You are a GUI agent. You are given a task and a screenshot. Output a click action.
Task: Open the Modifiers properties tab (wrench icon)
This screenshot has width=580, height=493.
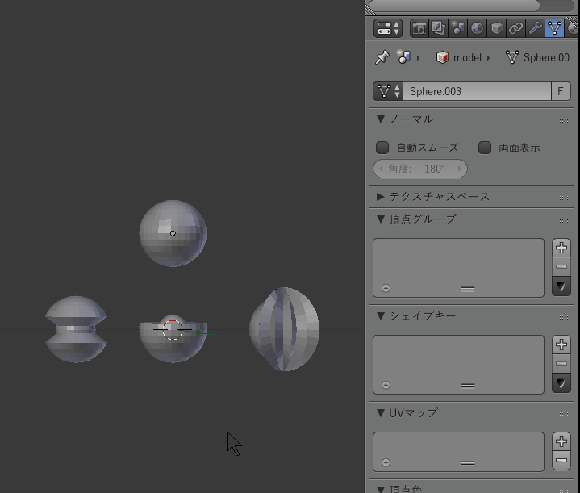coord(536,28)
